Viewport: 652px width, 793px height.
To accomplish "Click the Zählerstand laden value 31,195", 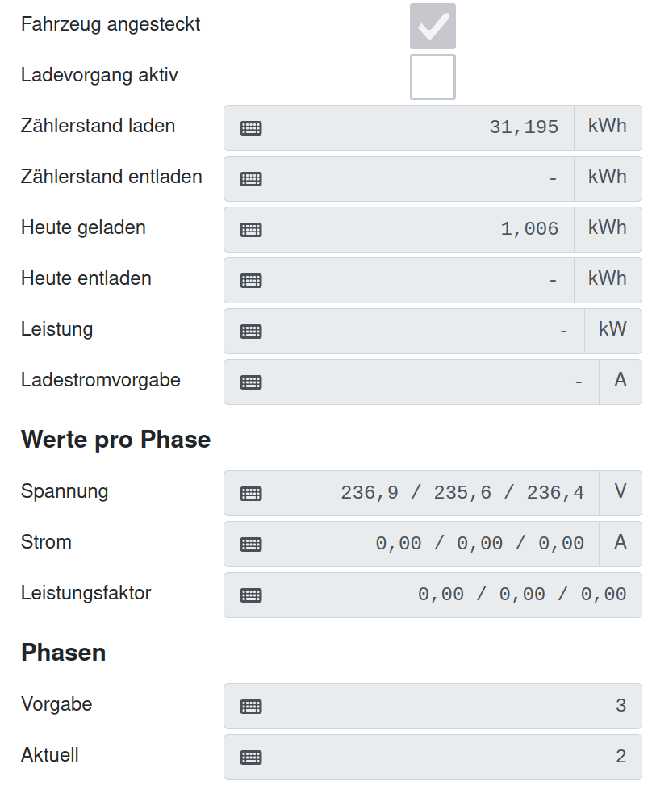I will click(x=426, y=127).
